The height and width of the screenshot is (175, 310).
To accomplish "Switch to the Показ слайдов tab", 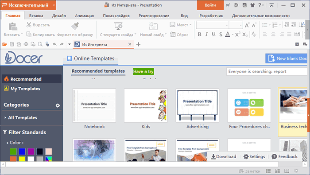I will click(x=116, y=16).
